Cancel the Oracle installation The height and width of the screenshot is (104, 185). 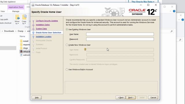(153, 98)
